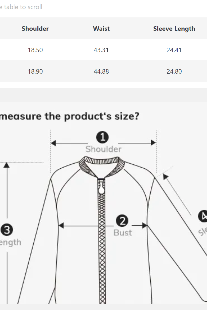The width and height of the screenshot is (207, 310).
Task: Click the left arrowhead of the shoulder measurement
Action: tap(53, 143)
